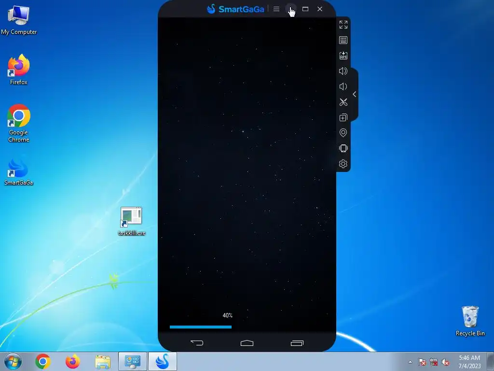Select the My Computer desktop icon
This screenshot has height=371, width=494.
click(x=19, y=20)
